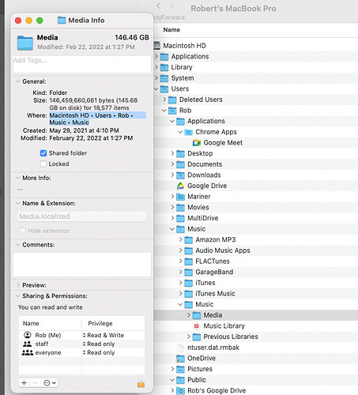Click the Google Drive icon in Rob folder
Image resolution: width=358 pixels, height=395 pixels.
click(x=180, y=186)
